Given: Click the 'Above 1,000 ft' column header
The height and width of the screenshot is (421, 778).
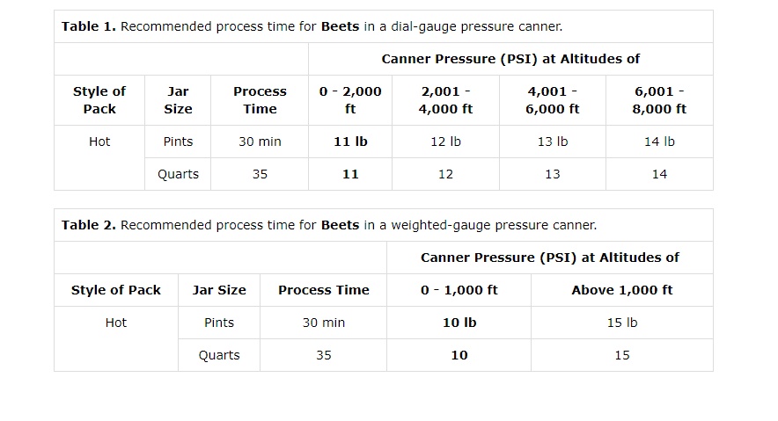Looking at the screenshot, I should (x=622, y=290).
